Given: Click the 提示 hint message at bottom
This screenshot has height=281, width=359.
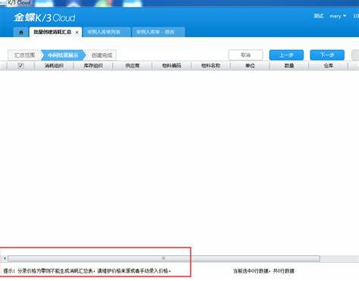Looking at the screenshot, I should pyautogui.click(x=87, y=271).
